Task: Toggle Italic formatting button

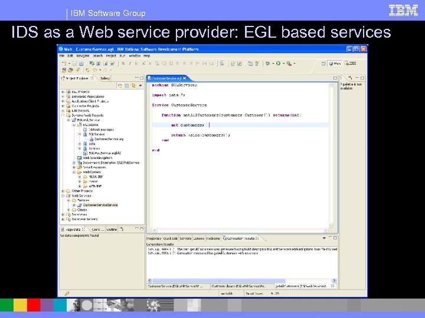Action: click(x=130, y=64)
